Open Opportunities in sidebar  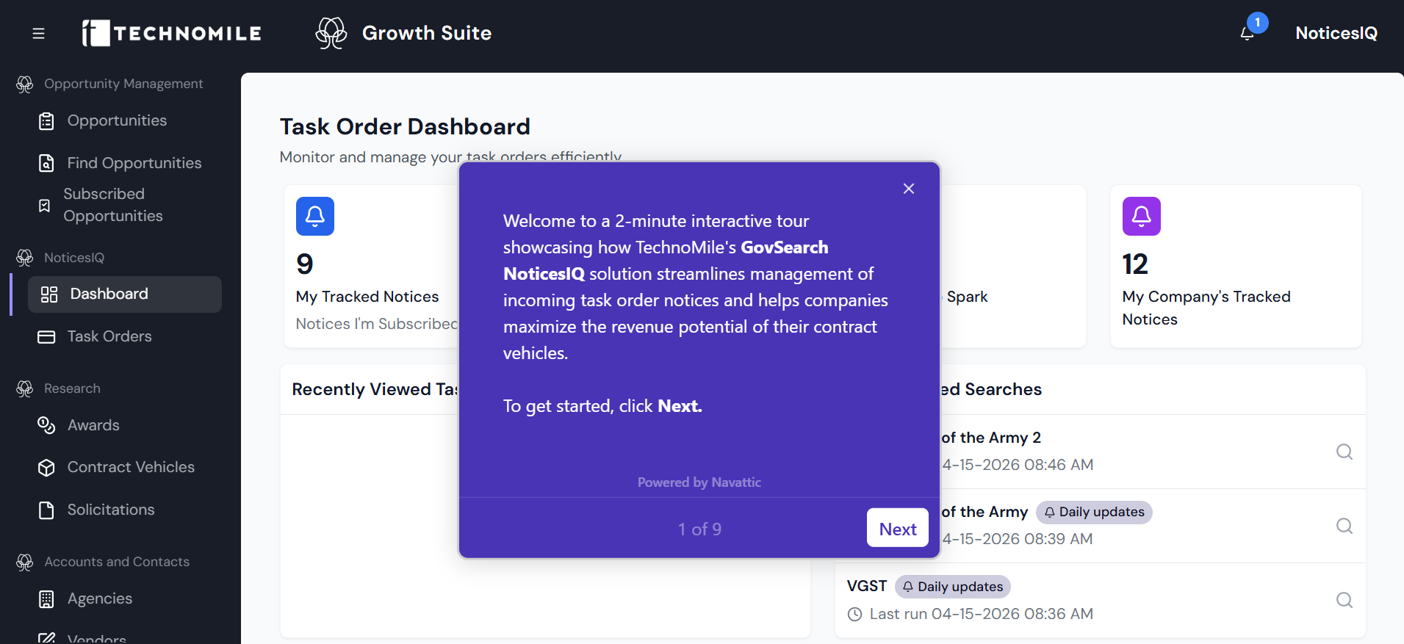(117, 120)
